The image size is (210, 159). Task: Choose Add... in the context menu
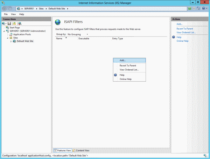coord(129,60)
